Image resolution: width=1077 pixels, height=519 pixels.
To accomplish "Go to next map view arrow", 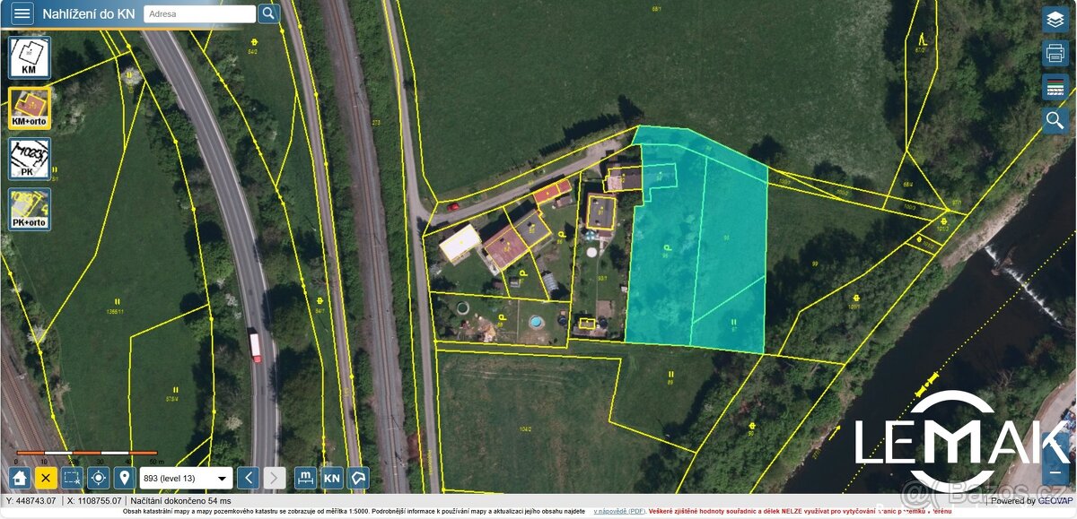I will [x=275, y=478].
